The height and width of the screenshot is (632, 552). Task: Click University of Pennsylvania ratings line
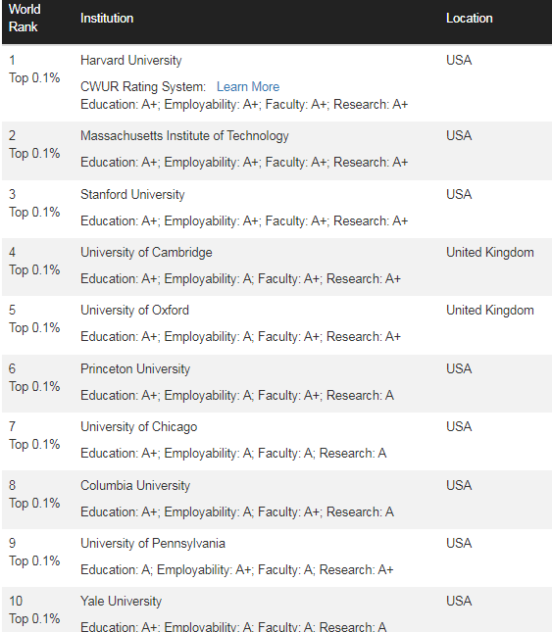point(236,570)
